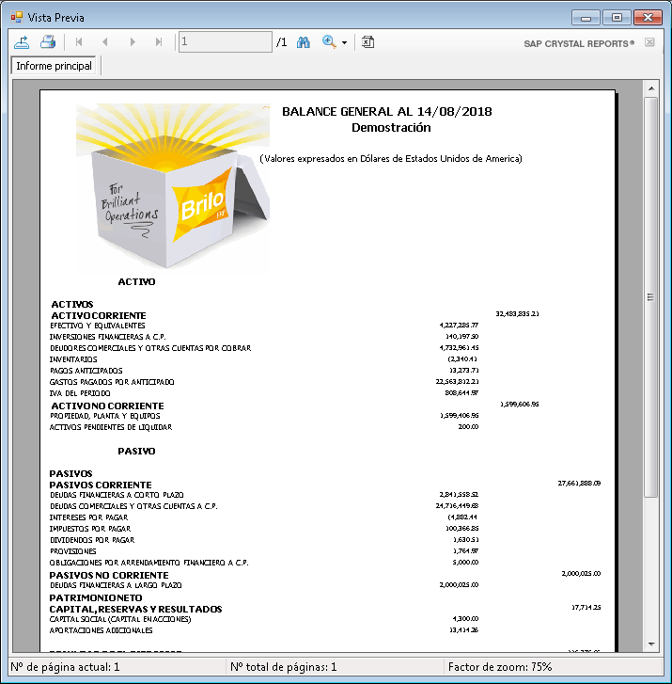The image size is (672, 684).
Task: Click the vertical scrollbar thumb
Action: pyautogui.click(x=650, y=296)
